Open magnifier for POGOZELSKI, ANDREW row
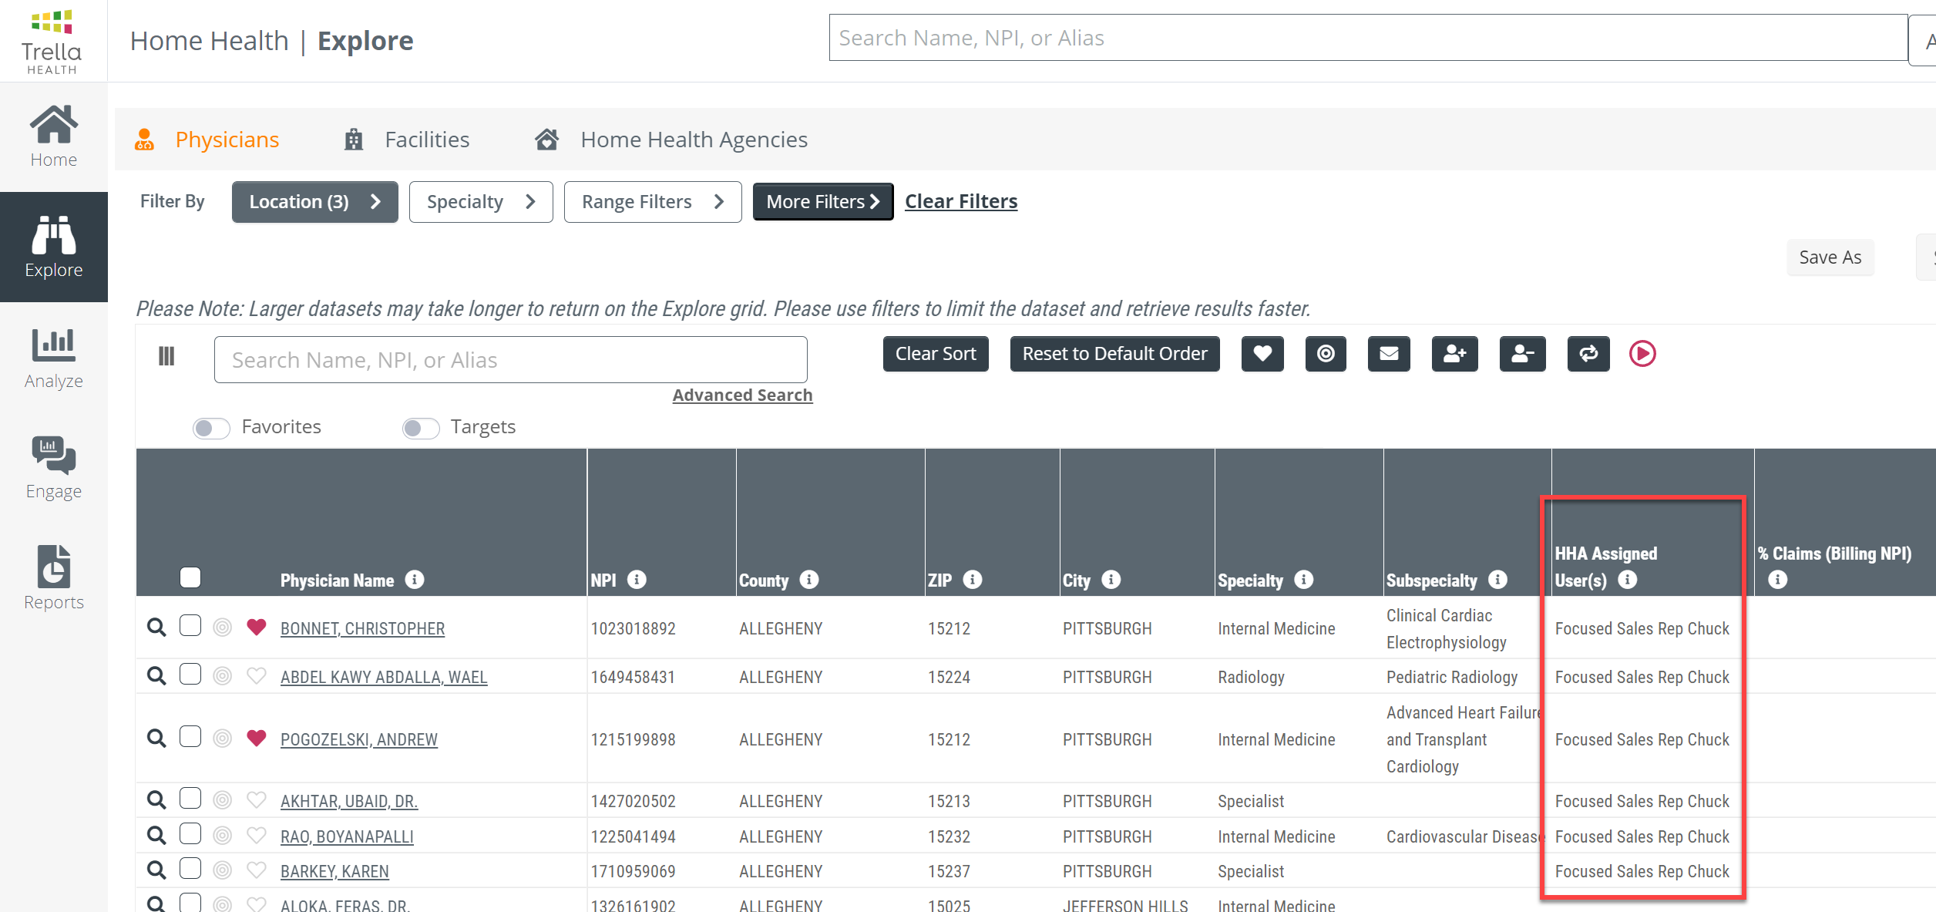The image size is (1936, 912). tap(156, 738)
